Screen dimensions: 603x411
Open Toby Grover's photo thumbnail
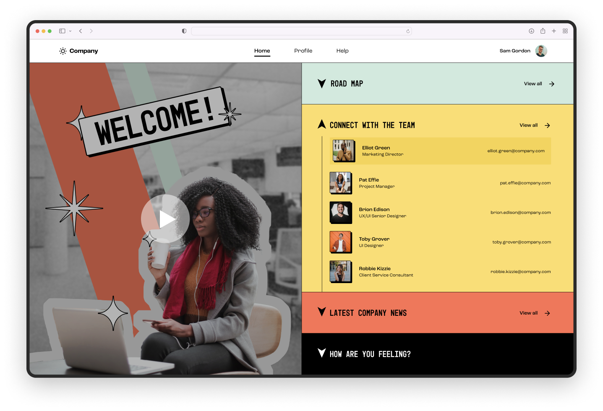tap(341, 242)
